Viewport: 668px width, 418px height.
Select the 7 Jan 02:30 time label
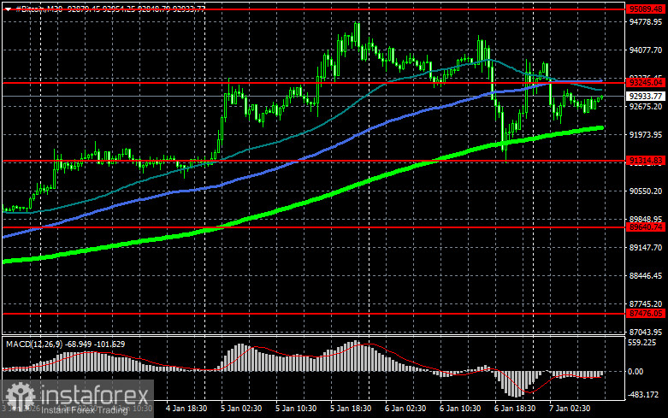(x=570, y=409)
